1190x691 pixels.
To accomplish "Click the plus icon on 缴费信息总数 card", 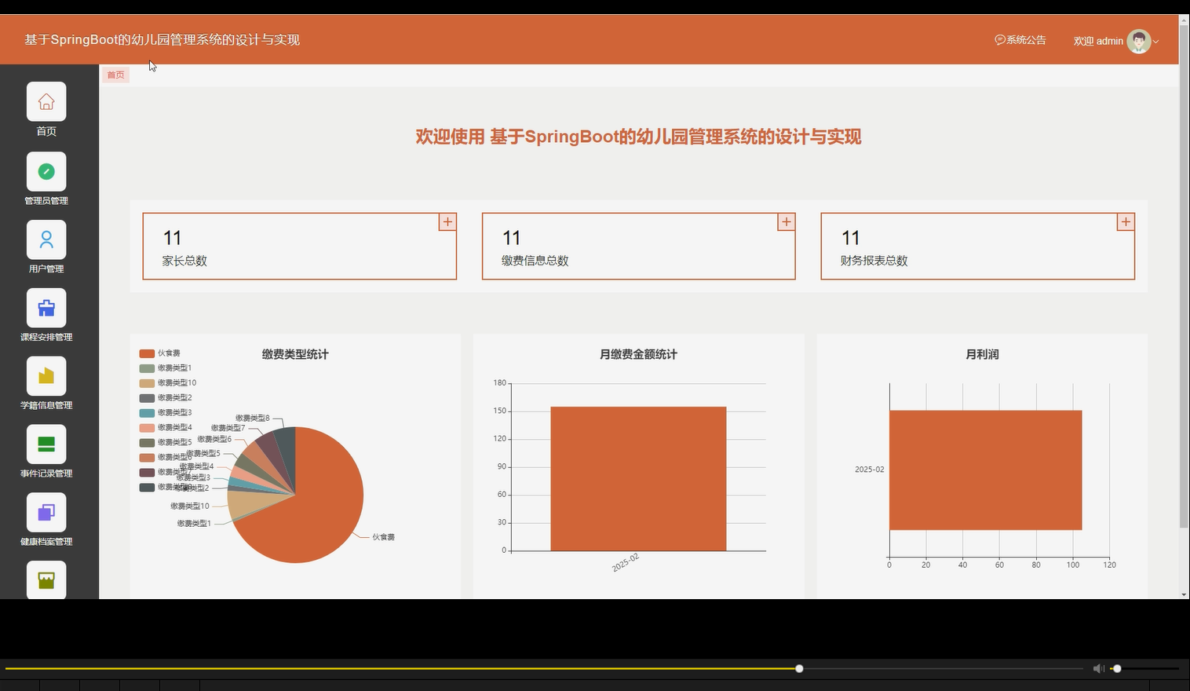I will coord(787,221).
